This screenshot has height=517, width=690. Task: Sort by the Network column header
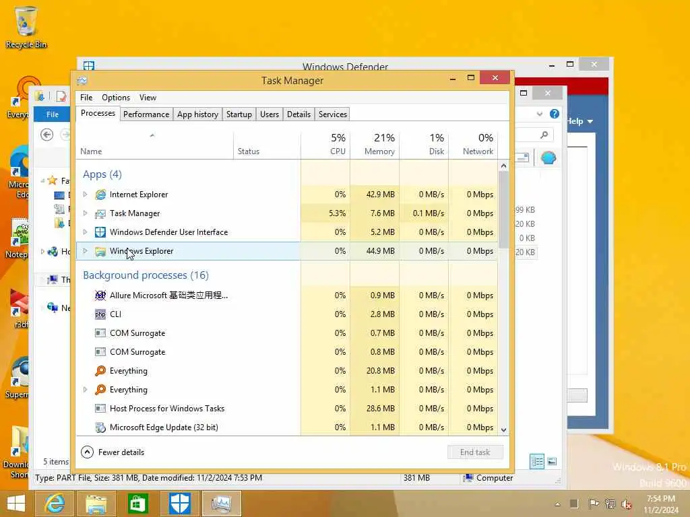coord(474,144)
